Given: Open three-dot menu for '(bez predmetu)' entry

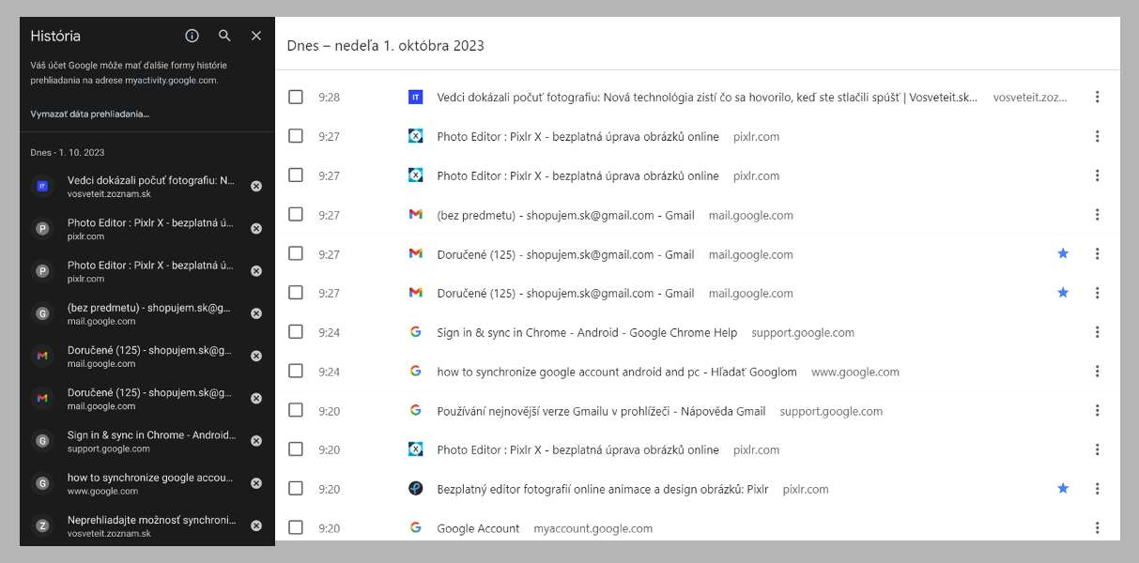Looking at the screenshot, I should coord(1097,215).
